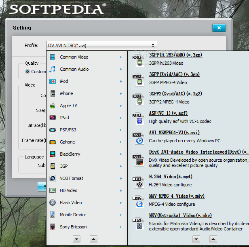Click the M4V file format icon
Viewport: 249px width, 247px height.
pos(138,203)
